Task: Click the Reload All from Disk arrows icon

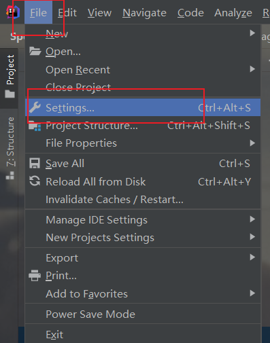Action: [35, 181]
